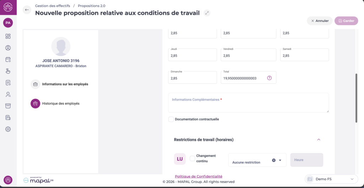Enable the Documentation contractuelle checkbox
The width and height of the screenshot is (364, 188).
point(171,119)
